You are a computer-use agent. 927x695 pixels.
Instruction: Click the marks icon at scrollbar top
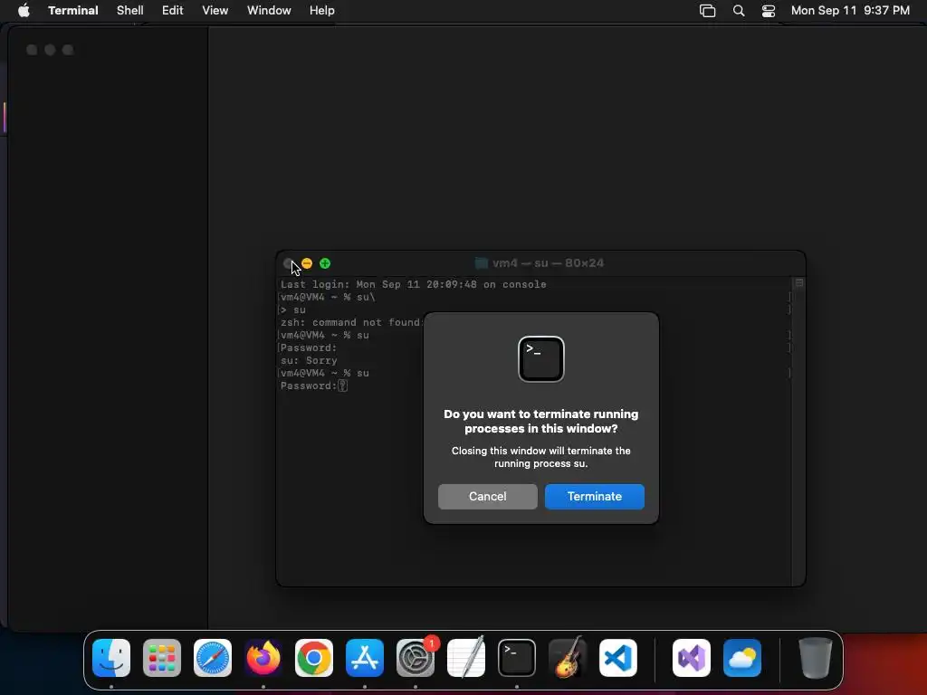click(x=798, y=283)
